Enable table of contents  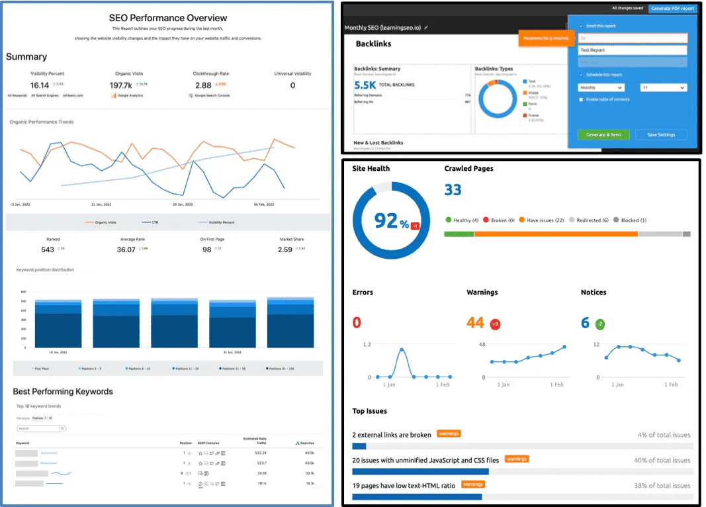(x=581, y=99)
